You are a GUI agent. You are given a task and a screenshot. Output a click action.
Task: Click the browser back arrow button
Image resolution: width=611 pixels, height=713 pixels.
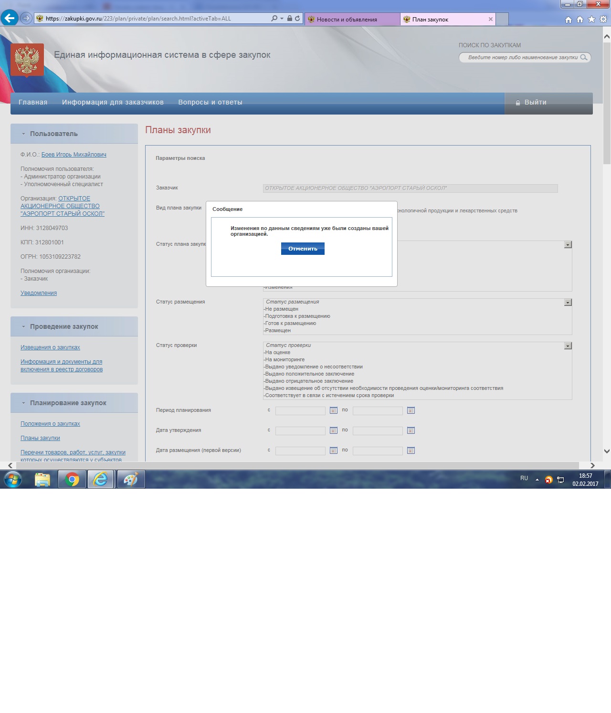click(x=9, y=18)
